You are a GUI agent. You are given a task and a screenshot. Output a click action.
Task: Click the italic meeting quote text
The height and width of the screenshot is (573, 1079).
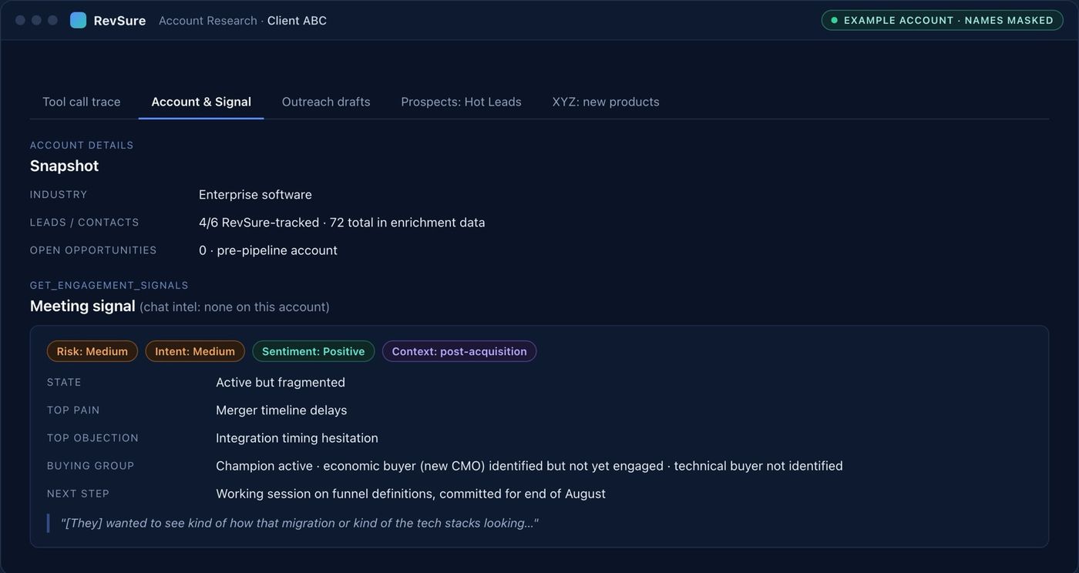(x=300, y=523)
